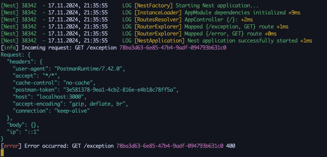Viewport: 327px width, 157px height.
Task: Select the request UUID on the Incoming request line
Action: pos(173,48)
